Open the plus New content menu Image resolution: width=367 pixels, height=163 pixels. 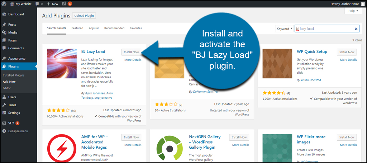click(52, 4)
